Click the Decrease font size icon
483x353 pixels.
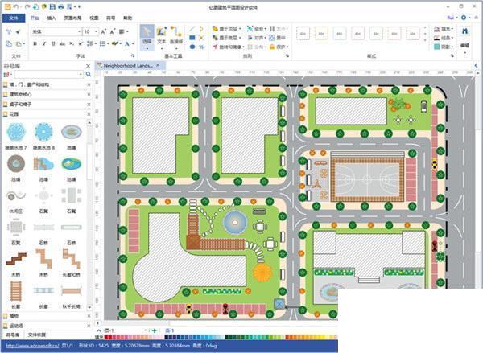click(113, 31)
